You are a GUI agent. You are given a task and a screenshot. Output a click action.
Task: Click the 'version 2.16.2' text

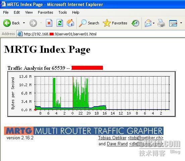click(x=20, y=138)
